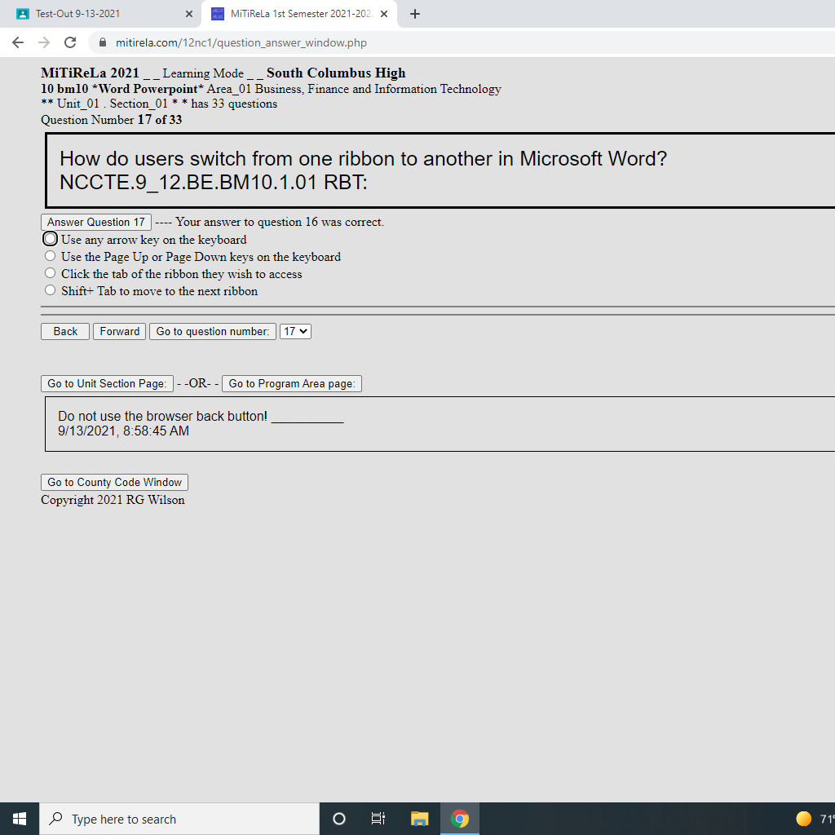Image resolution: width=835 pixels, height=835 pixels.
Task: Open Go to County Code Window
Action: tap(114, 482)
